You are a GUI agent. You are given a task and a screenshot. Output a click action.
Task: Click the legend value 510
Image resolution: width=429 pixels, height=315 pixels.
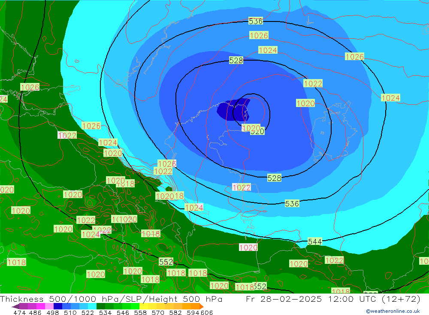coord(70,313)
